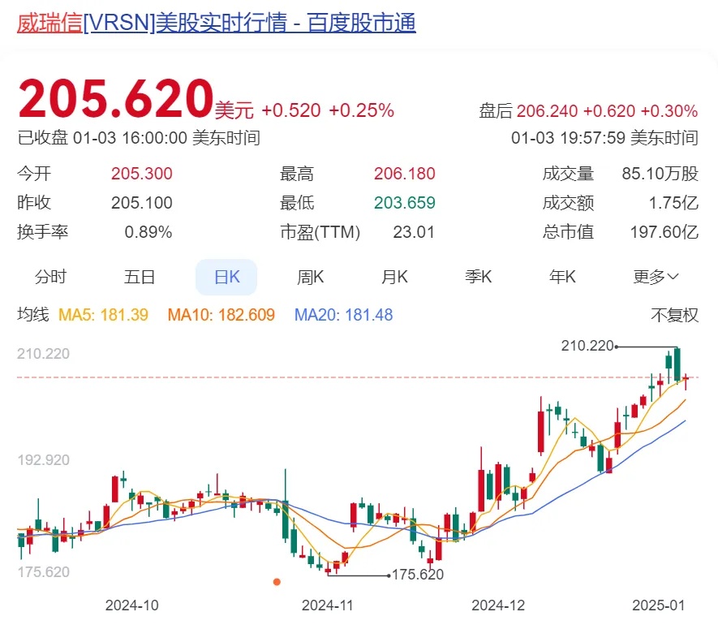Click the 均线 label
Screen dimensions: 718x629
point(33,315)
